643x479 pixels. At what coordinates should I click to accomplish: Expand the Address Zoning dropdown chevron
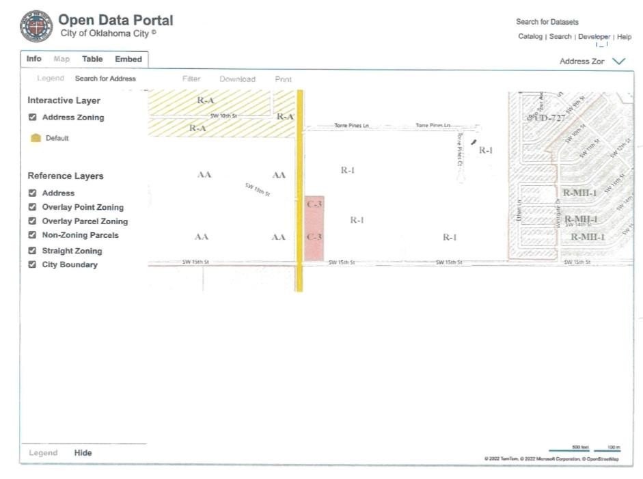[x=618, y=61]
